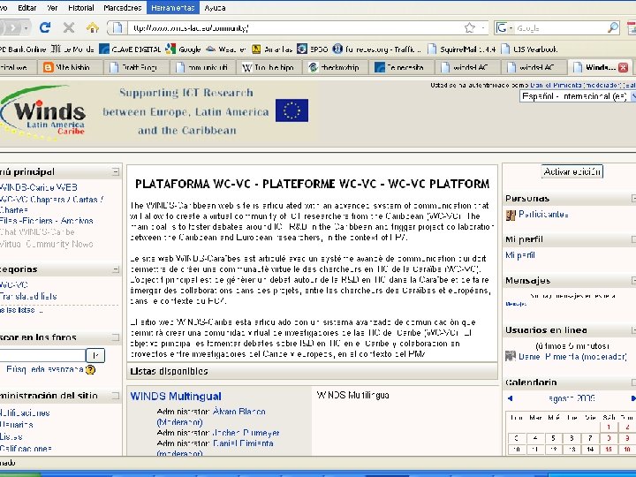
Task: Open the Mensajes link
Action: coord(516,304)
